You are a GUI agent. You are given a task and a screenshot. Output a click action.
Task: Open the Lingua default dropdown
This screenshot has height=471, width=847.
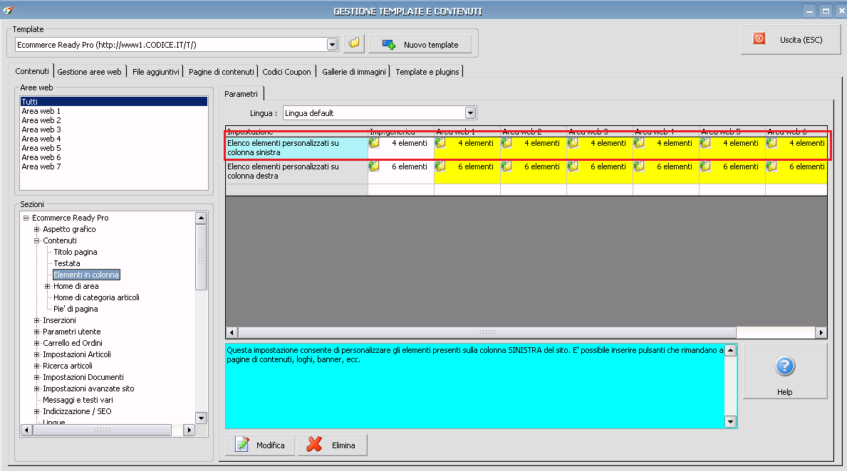click(x=470, y=112)
